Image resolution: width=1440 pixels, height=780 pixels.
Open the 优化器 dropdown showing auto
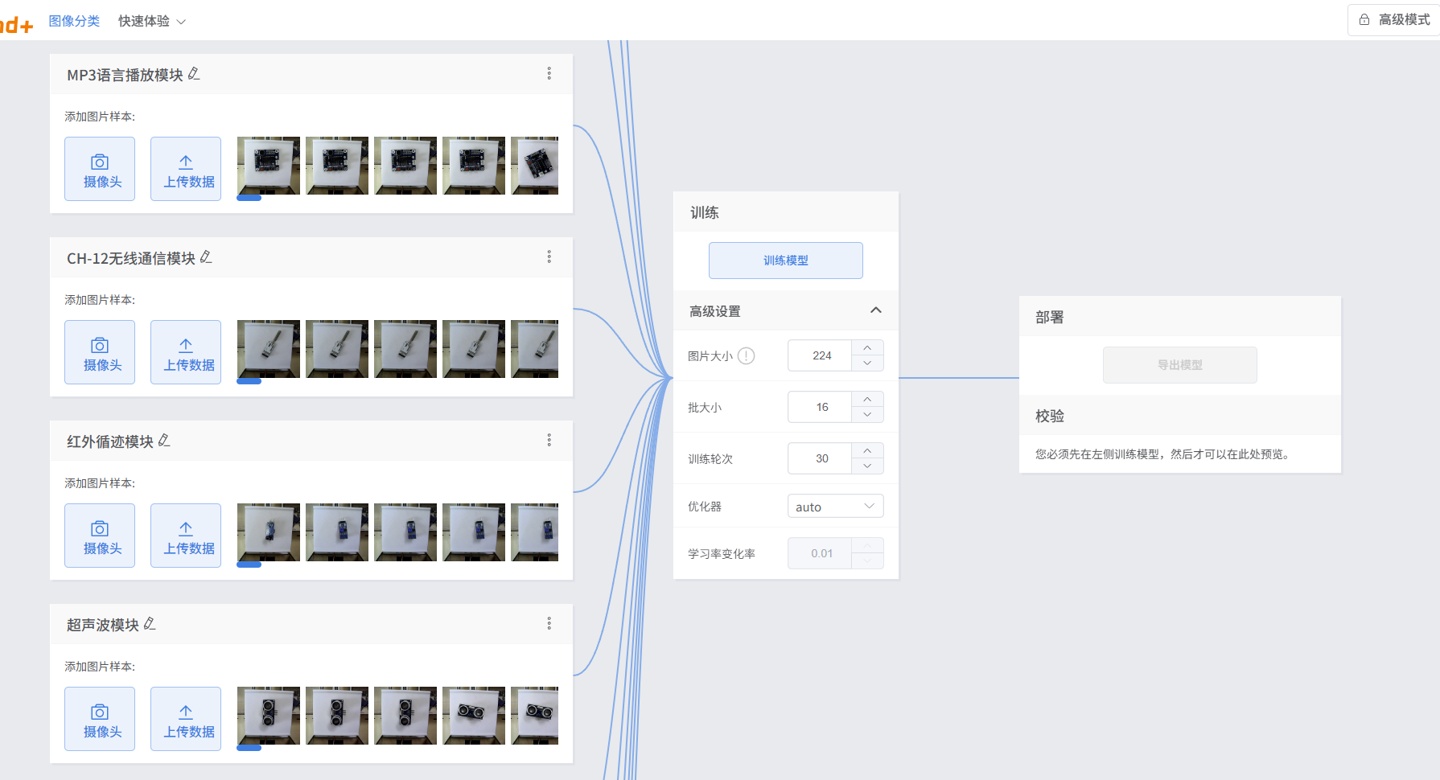coord(835,506)
